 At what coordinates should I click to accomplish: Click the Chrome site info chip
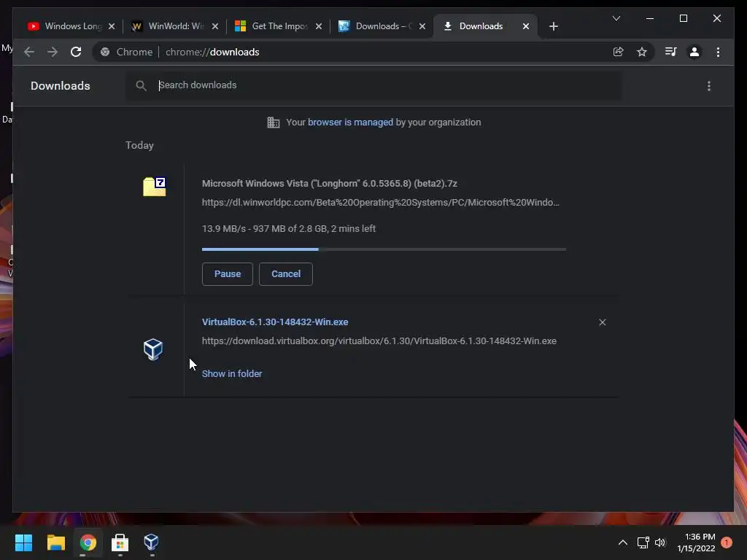126,52
